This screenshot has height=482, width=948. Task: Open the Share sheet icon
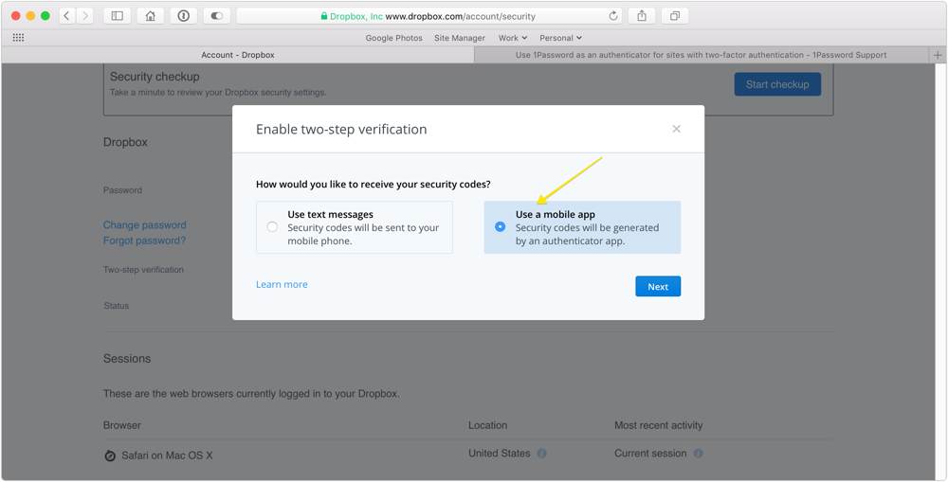(x=642, y=16)
